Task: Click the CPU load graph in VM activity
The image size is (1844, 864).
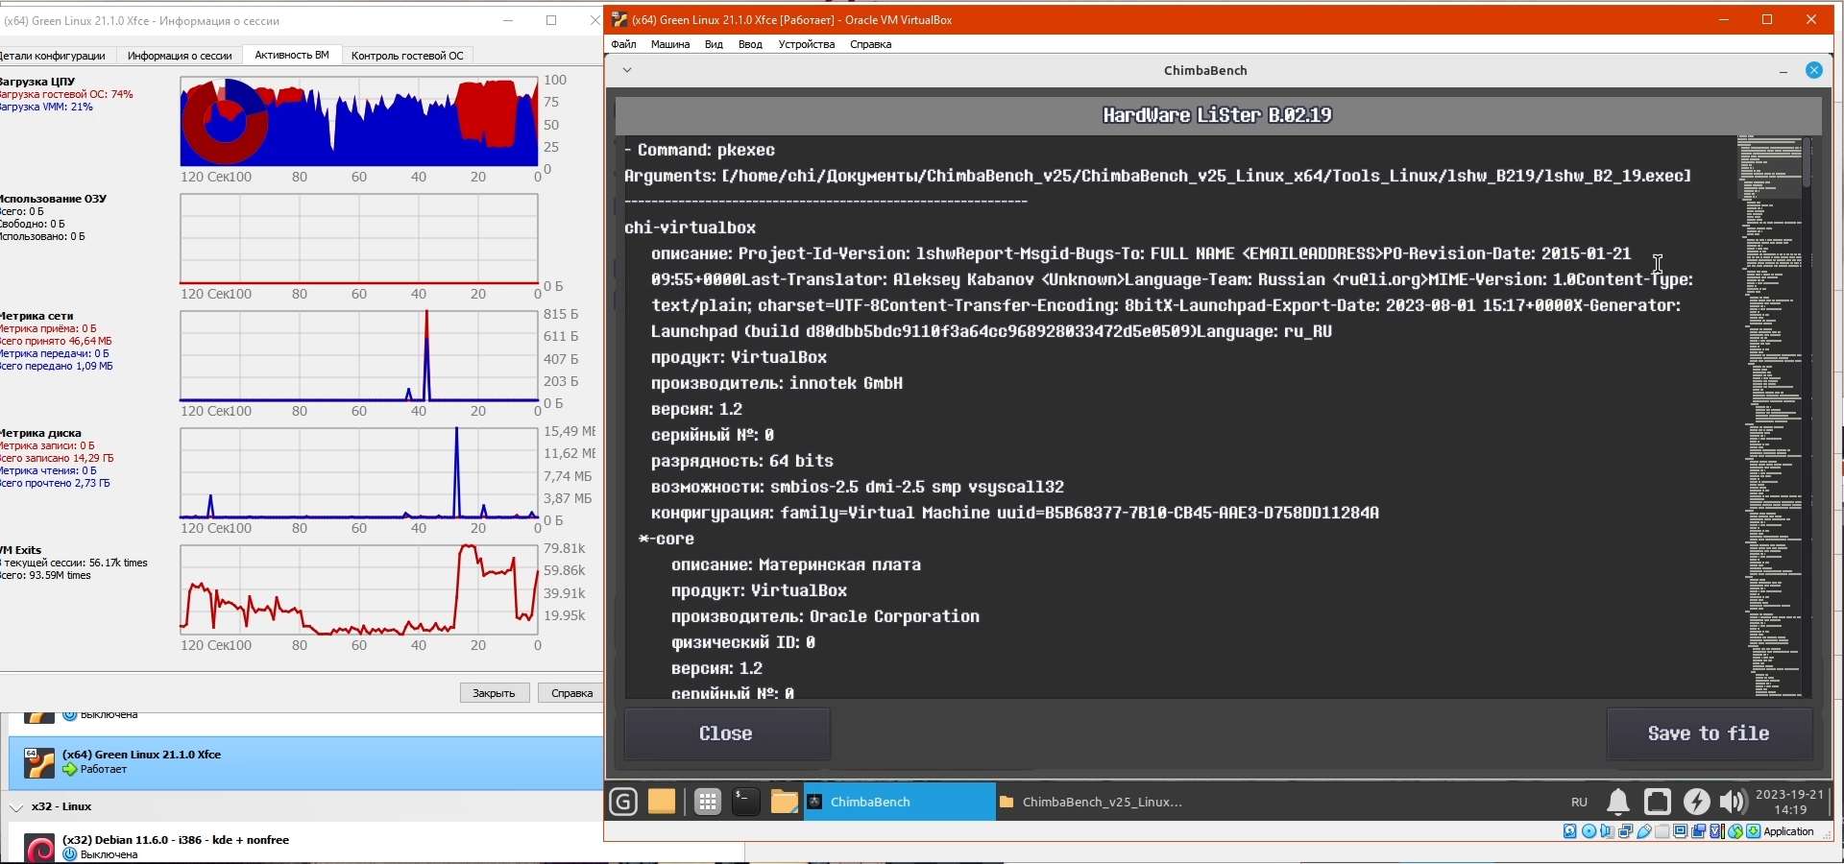Action: 359,121
